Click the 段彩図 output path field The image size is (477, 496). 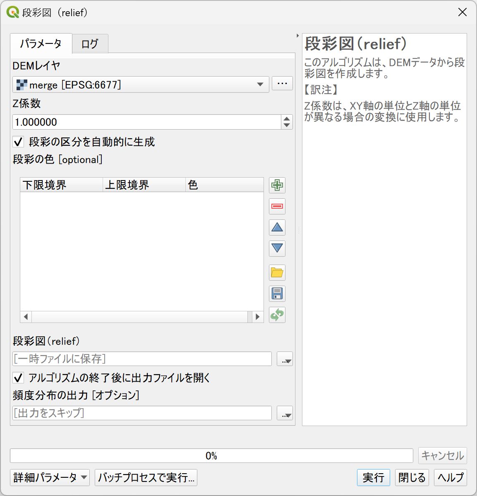[142, 359]
